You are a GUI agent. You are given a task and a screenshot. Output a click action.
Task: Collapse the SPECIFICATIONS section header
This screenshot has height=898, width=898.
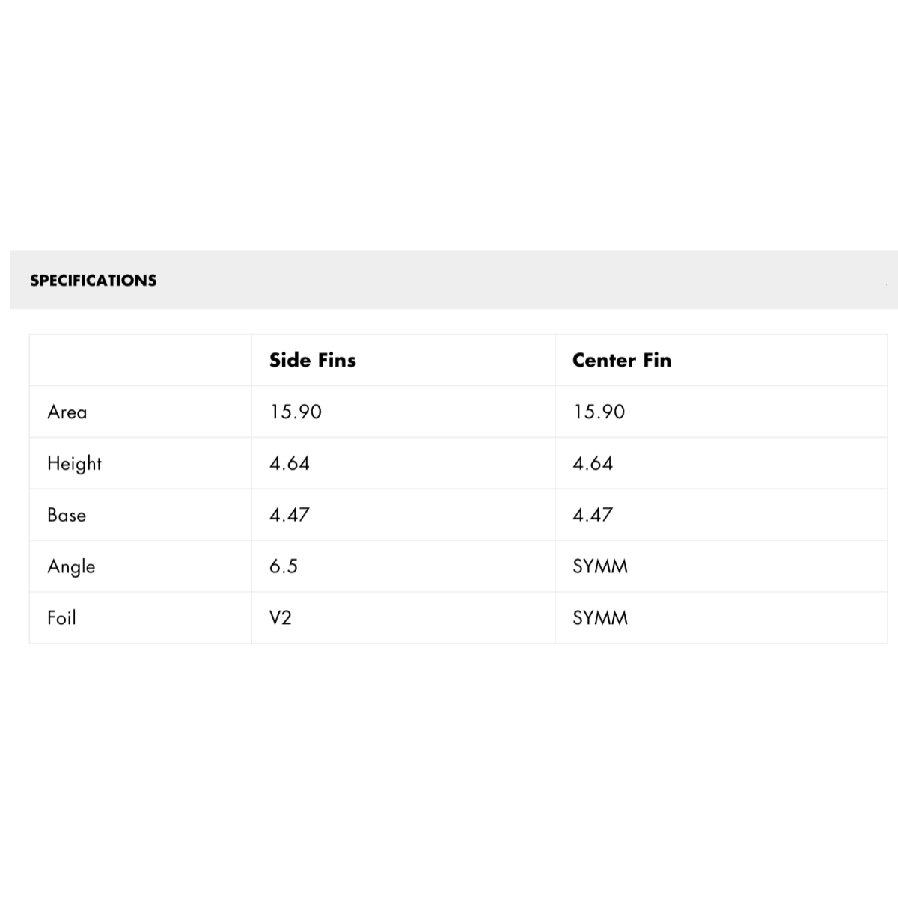click(x=454, y=280)
